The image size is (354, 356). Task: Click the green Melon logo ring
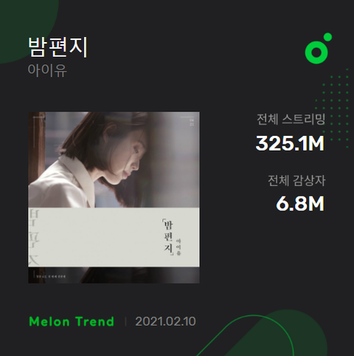[316, 52]
